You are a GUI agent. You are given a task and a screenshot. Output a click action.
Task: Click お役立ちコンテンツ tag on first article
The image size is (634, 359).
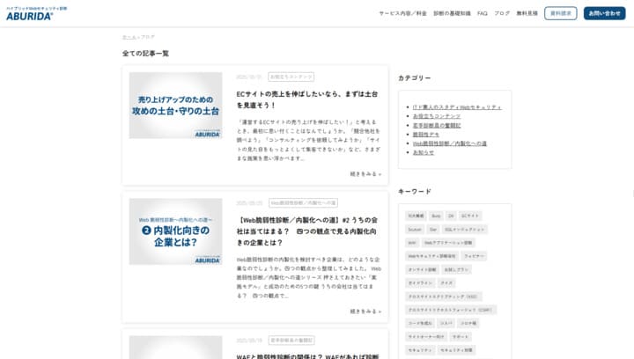click(x=291, y=77)
